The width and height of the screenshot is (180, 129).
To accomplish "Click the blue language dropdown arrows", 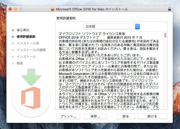I will coord(137,27).
